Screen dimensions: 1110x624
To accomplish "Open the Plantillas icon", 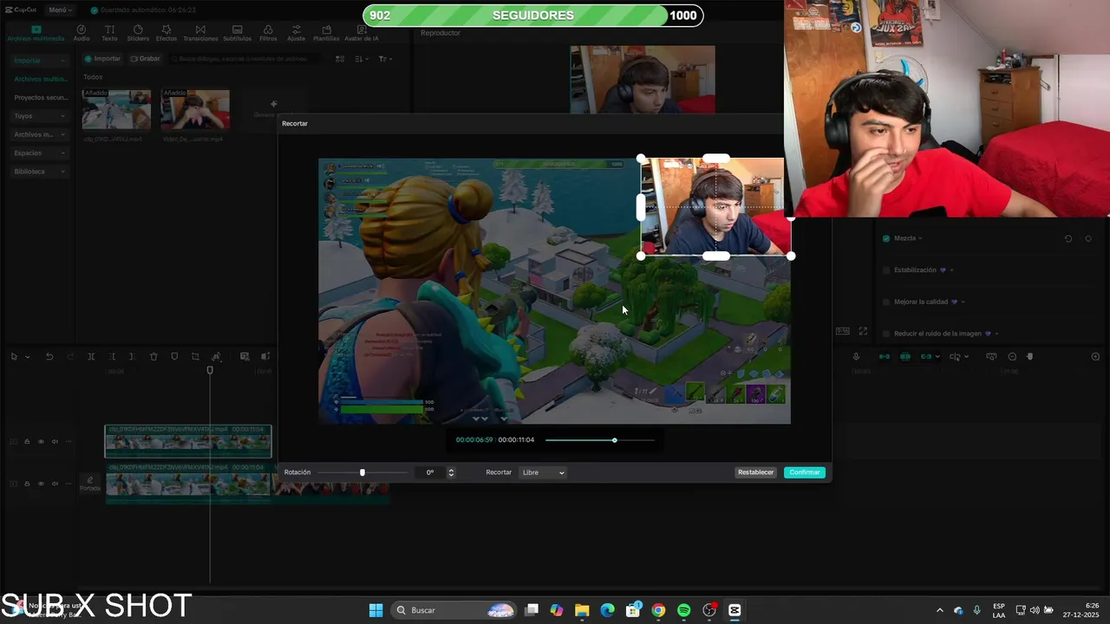I will [326, 33].
